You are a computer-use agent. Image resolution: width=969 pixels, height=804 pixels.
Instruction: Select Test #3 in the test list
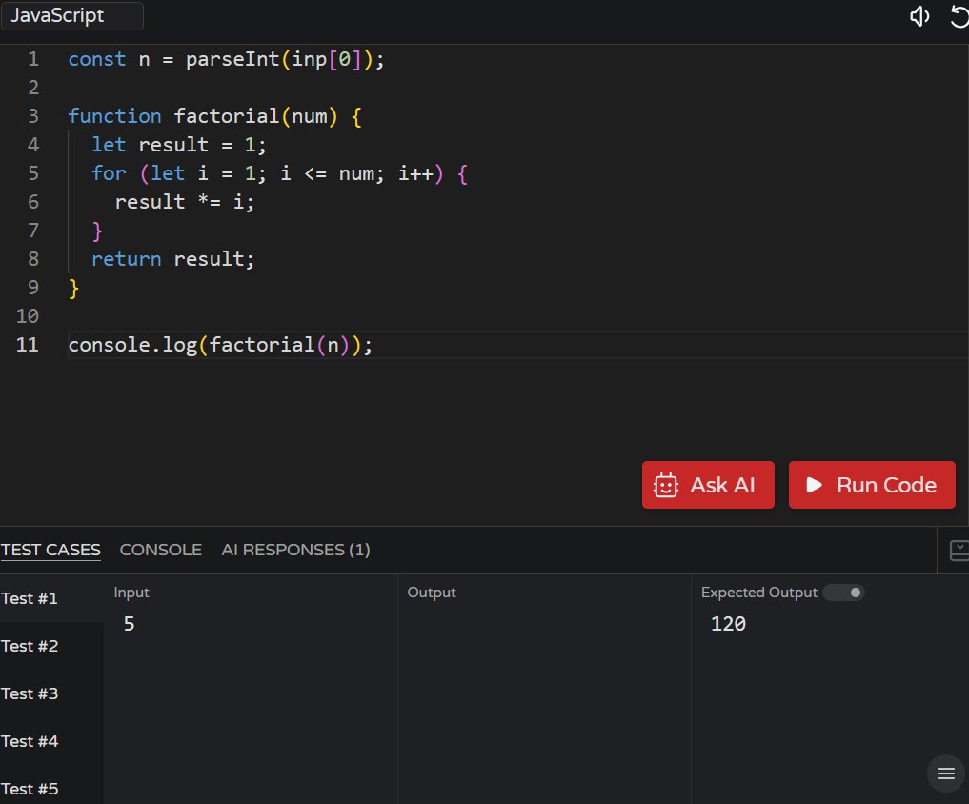coord(30,693)
